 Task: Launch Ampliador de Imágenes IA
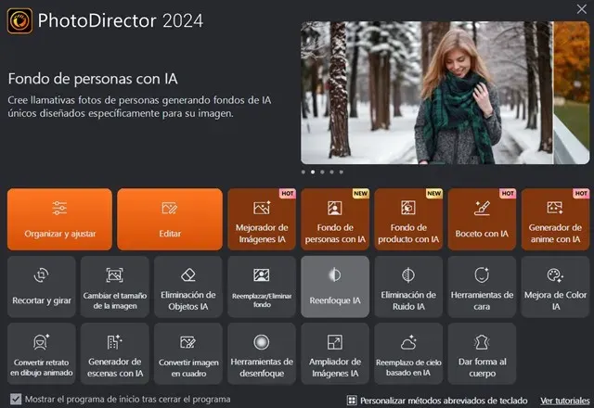coord(335,353)
